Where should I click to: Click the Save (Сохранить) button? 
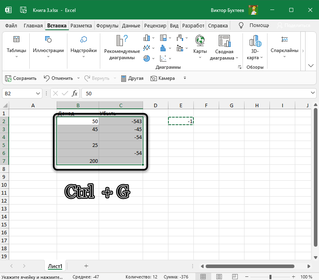click(x=21, y=78)
